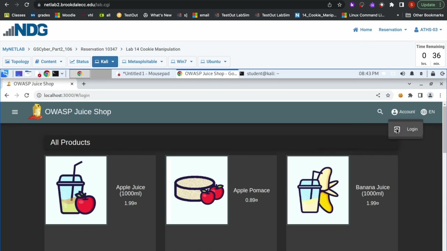Image resolution: width=447 pixels, height=251 pixels.
Task: Click the lock screen icon in Kali panel
Action: point(433,74)
